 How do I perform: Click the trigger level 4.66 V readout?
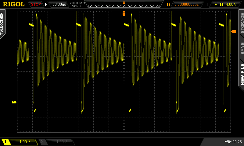231,5
